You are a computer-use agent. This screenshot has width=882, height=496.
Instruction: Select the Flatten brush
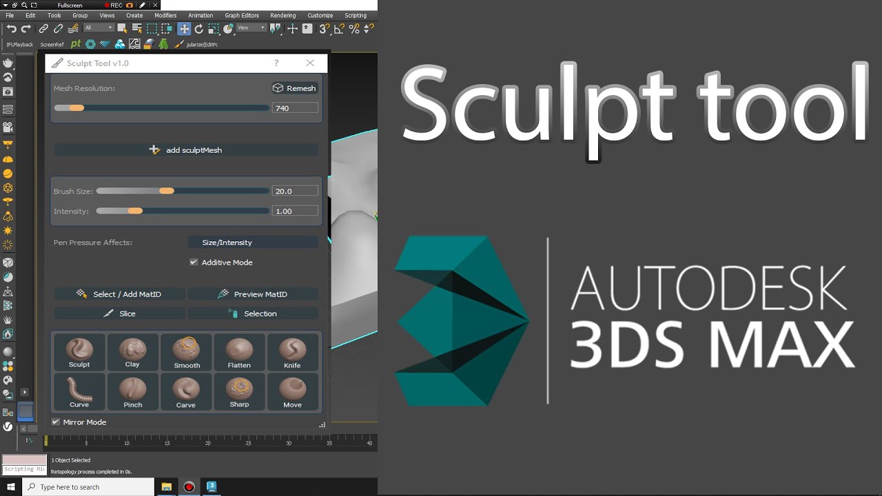(x=239, y=353)
